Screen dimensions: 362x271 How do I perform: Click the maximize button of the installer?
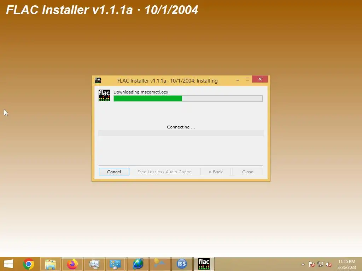coord(247,79)
